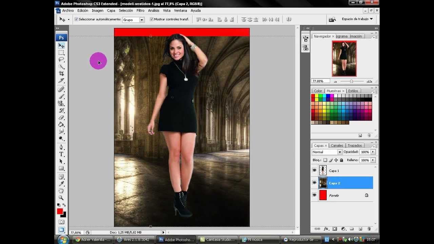Select the Hand tool

tap(61, 191)
